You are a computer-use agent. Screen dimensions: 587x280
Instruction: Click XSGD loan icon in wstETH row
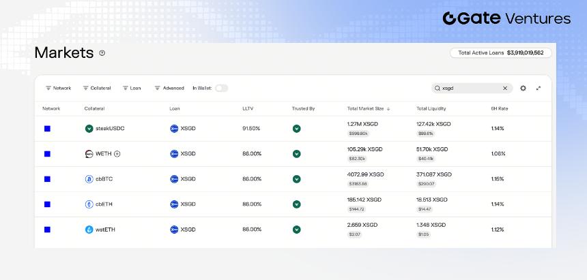click(x=174, y=230)
